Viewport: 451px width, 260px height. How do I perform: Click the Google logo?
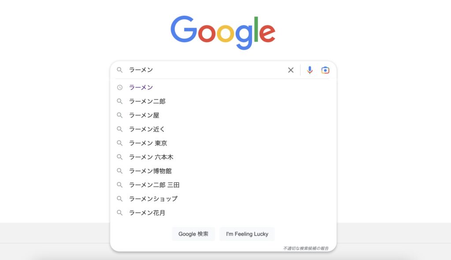click(223, 32)
